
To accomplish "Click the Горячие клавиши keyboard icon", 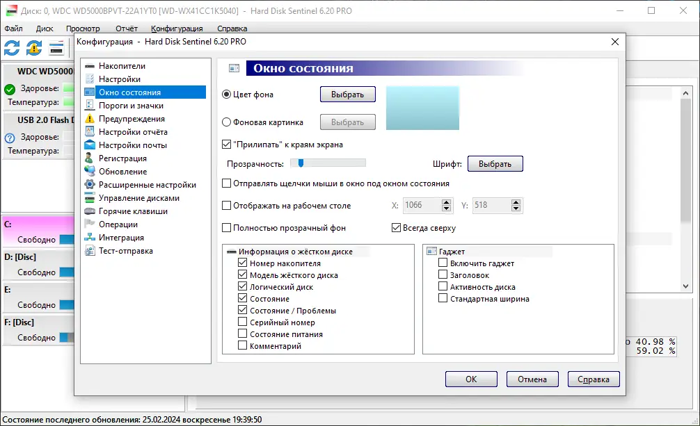I will (90, 211).
